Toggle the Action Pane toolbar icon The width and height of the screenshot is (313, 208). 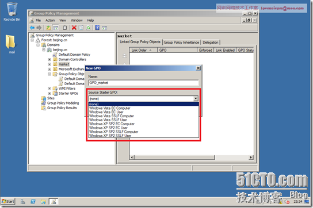coord(104,28)
